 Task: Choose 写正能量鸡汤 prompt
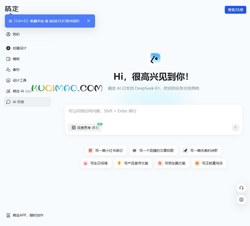click(209, 163)
